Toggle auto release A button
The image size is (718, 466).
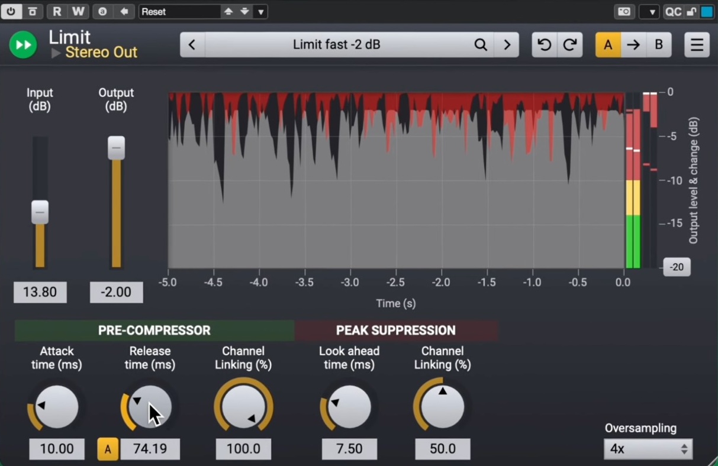[x=108, y=449]
